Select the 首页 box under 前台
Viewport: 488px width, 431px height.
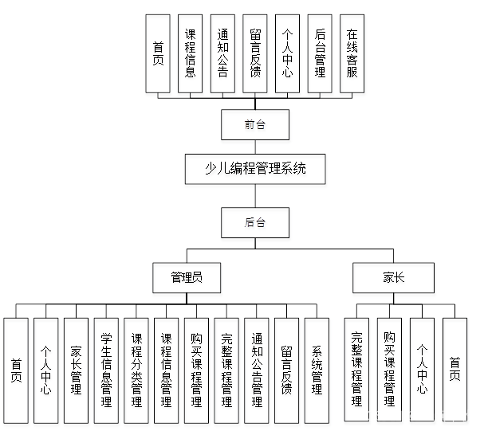[158, 53]
